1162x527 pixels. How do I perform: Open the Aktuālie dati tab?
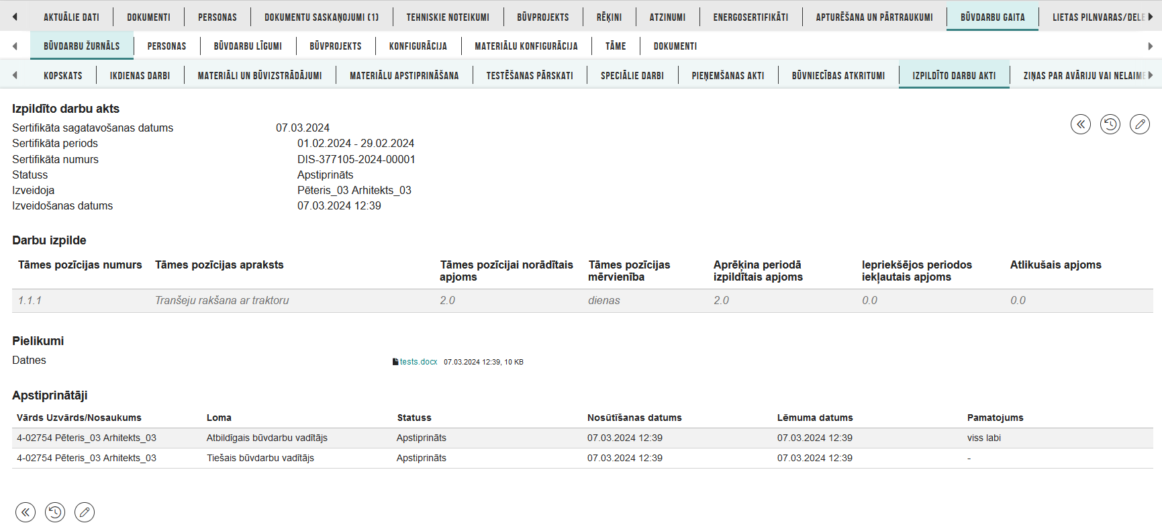coord(71,17)
